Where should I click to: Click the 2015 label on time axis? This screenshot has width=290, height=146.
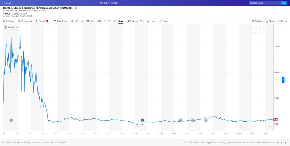click(x=213, y=133)
